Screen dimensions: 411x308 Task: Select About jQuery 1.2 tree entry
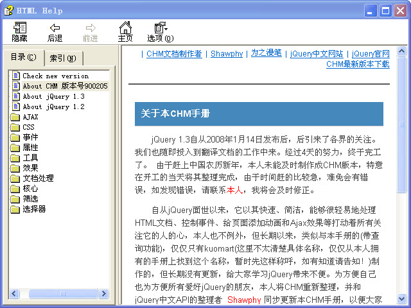coord(53,107)
